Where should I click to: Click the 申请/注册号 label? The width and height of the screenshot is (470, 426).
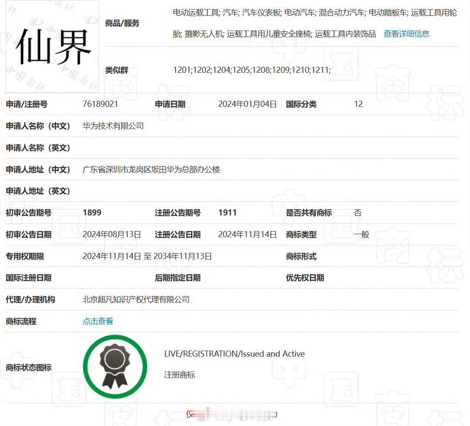coord(27,104)
